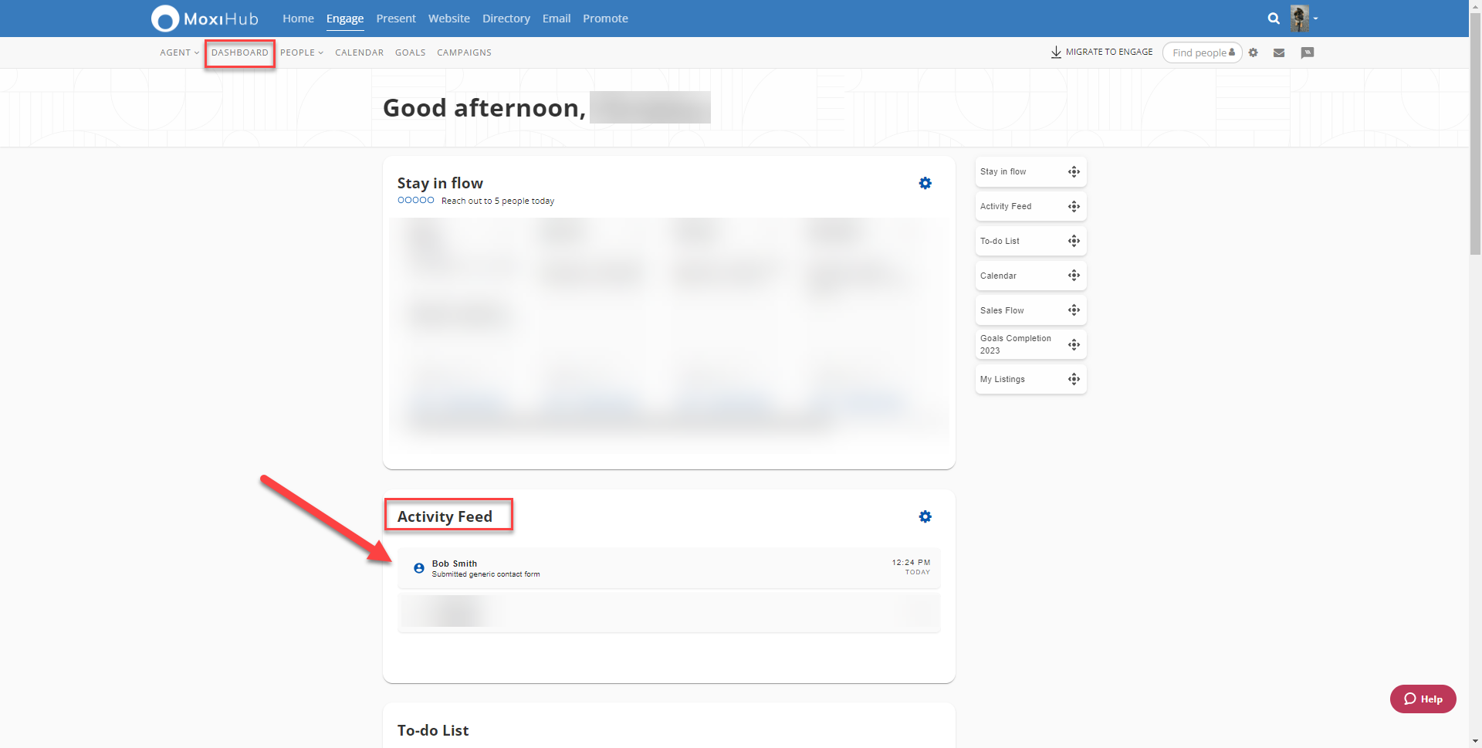The width and height of the screenshot is (1482, 748).
Task: Grab the move handle for Sales Flow
Action: click(1074, 310)
